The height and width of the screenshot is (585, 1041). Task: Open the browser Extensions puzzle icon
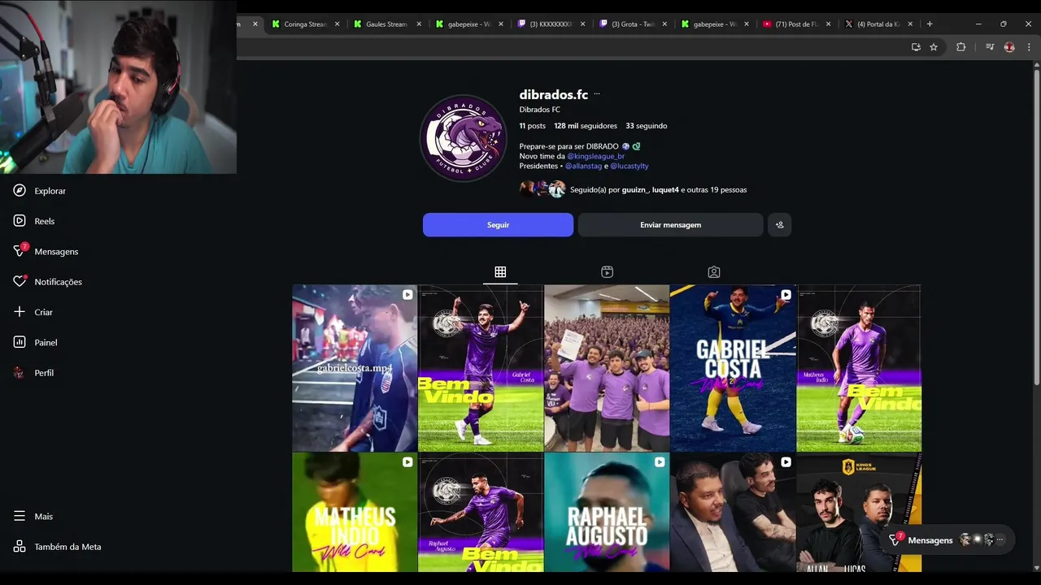tap(960, 47)
